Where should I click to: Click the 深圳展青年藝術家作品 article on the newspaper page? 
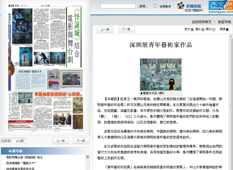[21, 105]
